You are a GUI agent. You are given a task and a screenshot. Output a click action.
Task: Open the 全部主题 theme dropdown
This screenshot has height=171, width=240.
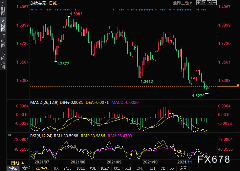coord(183,3)
